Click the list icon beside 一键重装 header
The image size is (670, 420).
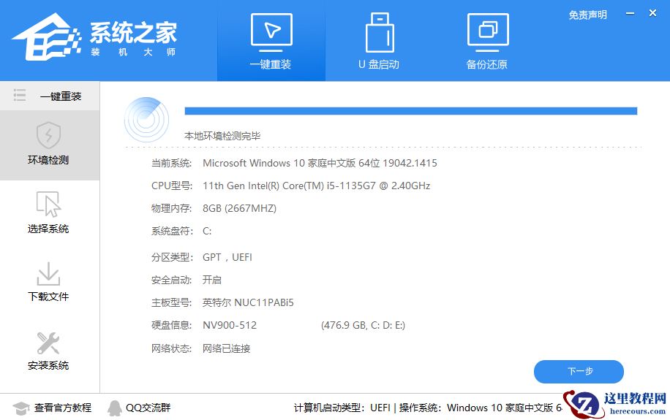point(20,95)
